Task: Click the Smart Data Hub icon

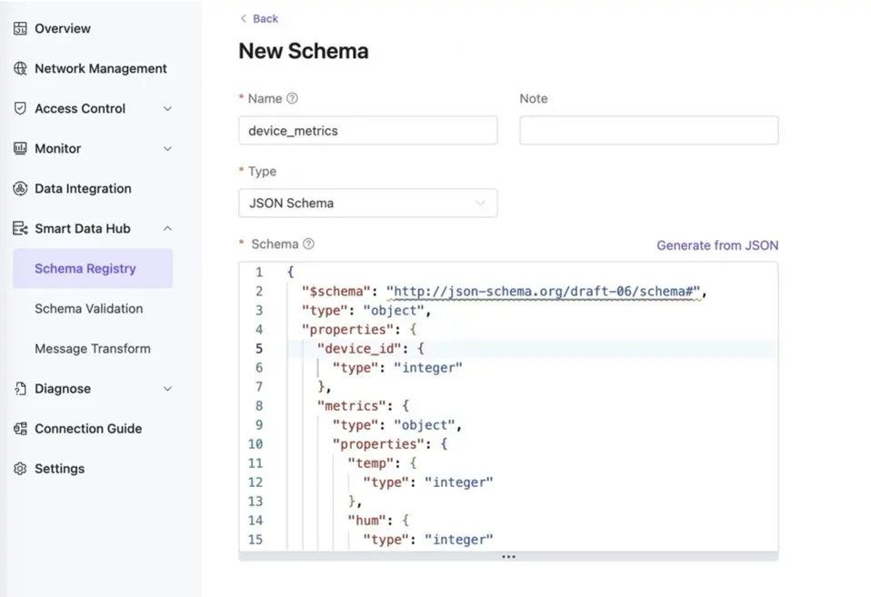Action: (19, 228)
